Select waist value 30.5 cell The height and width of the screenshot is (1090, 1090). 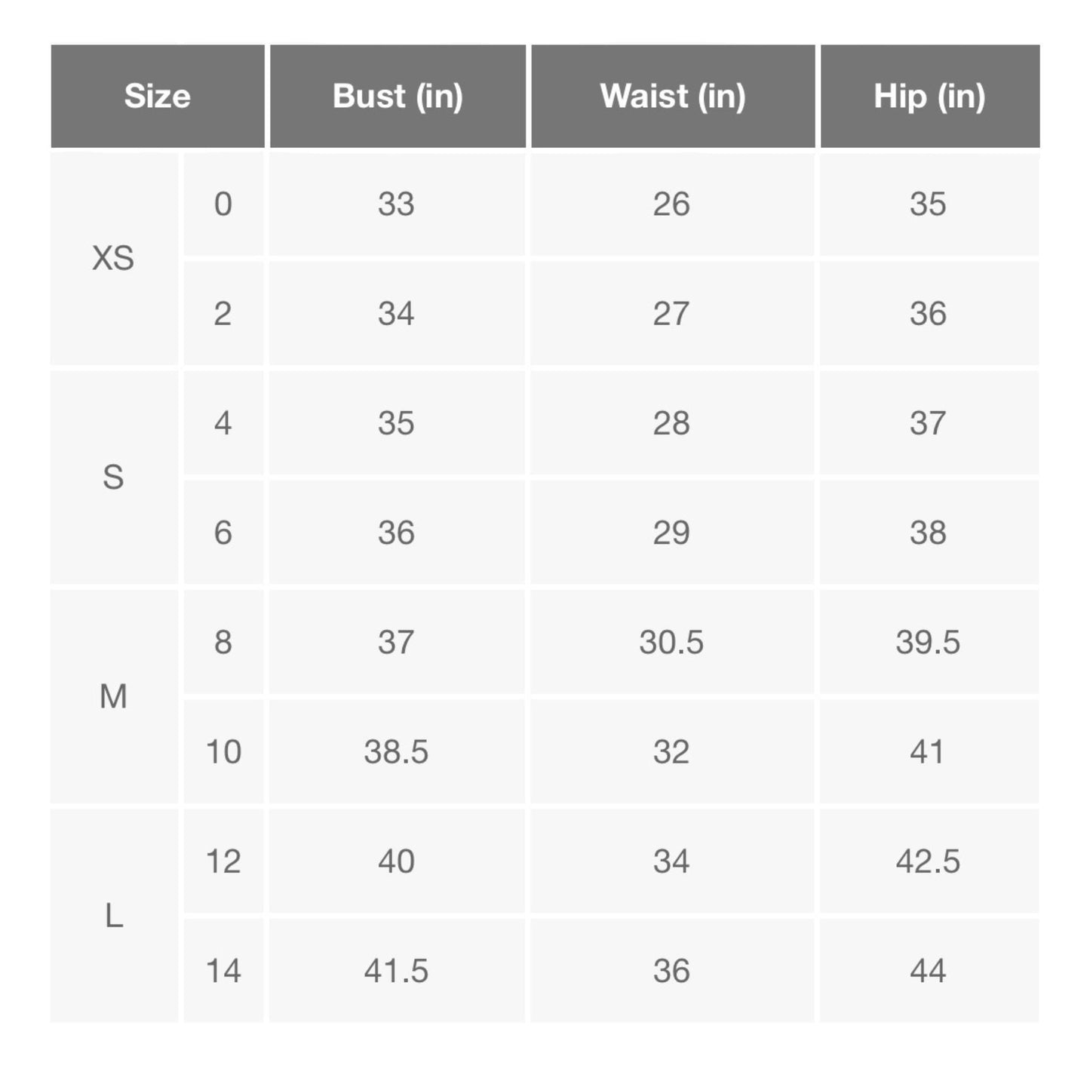point(672,642)
